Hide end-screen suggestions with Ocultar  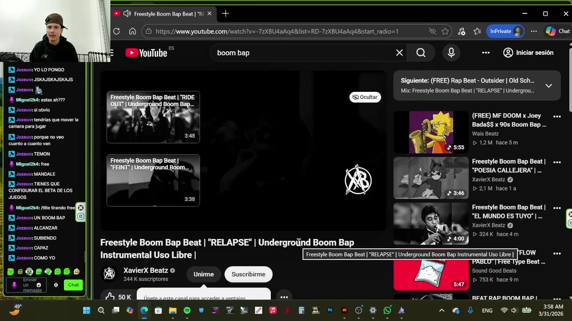tap(365, 97)
